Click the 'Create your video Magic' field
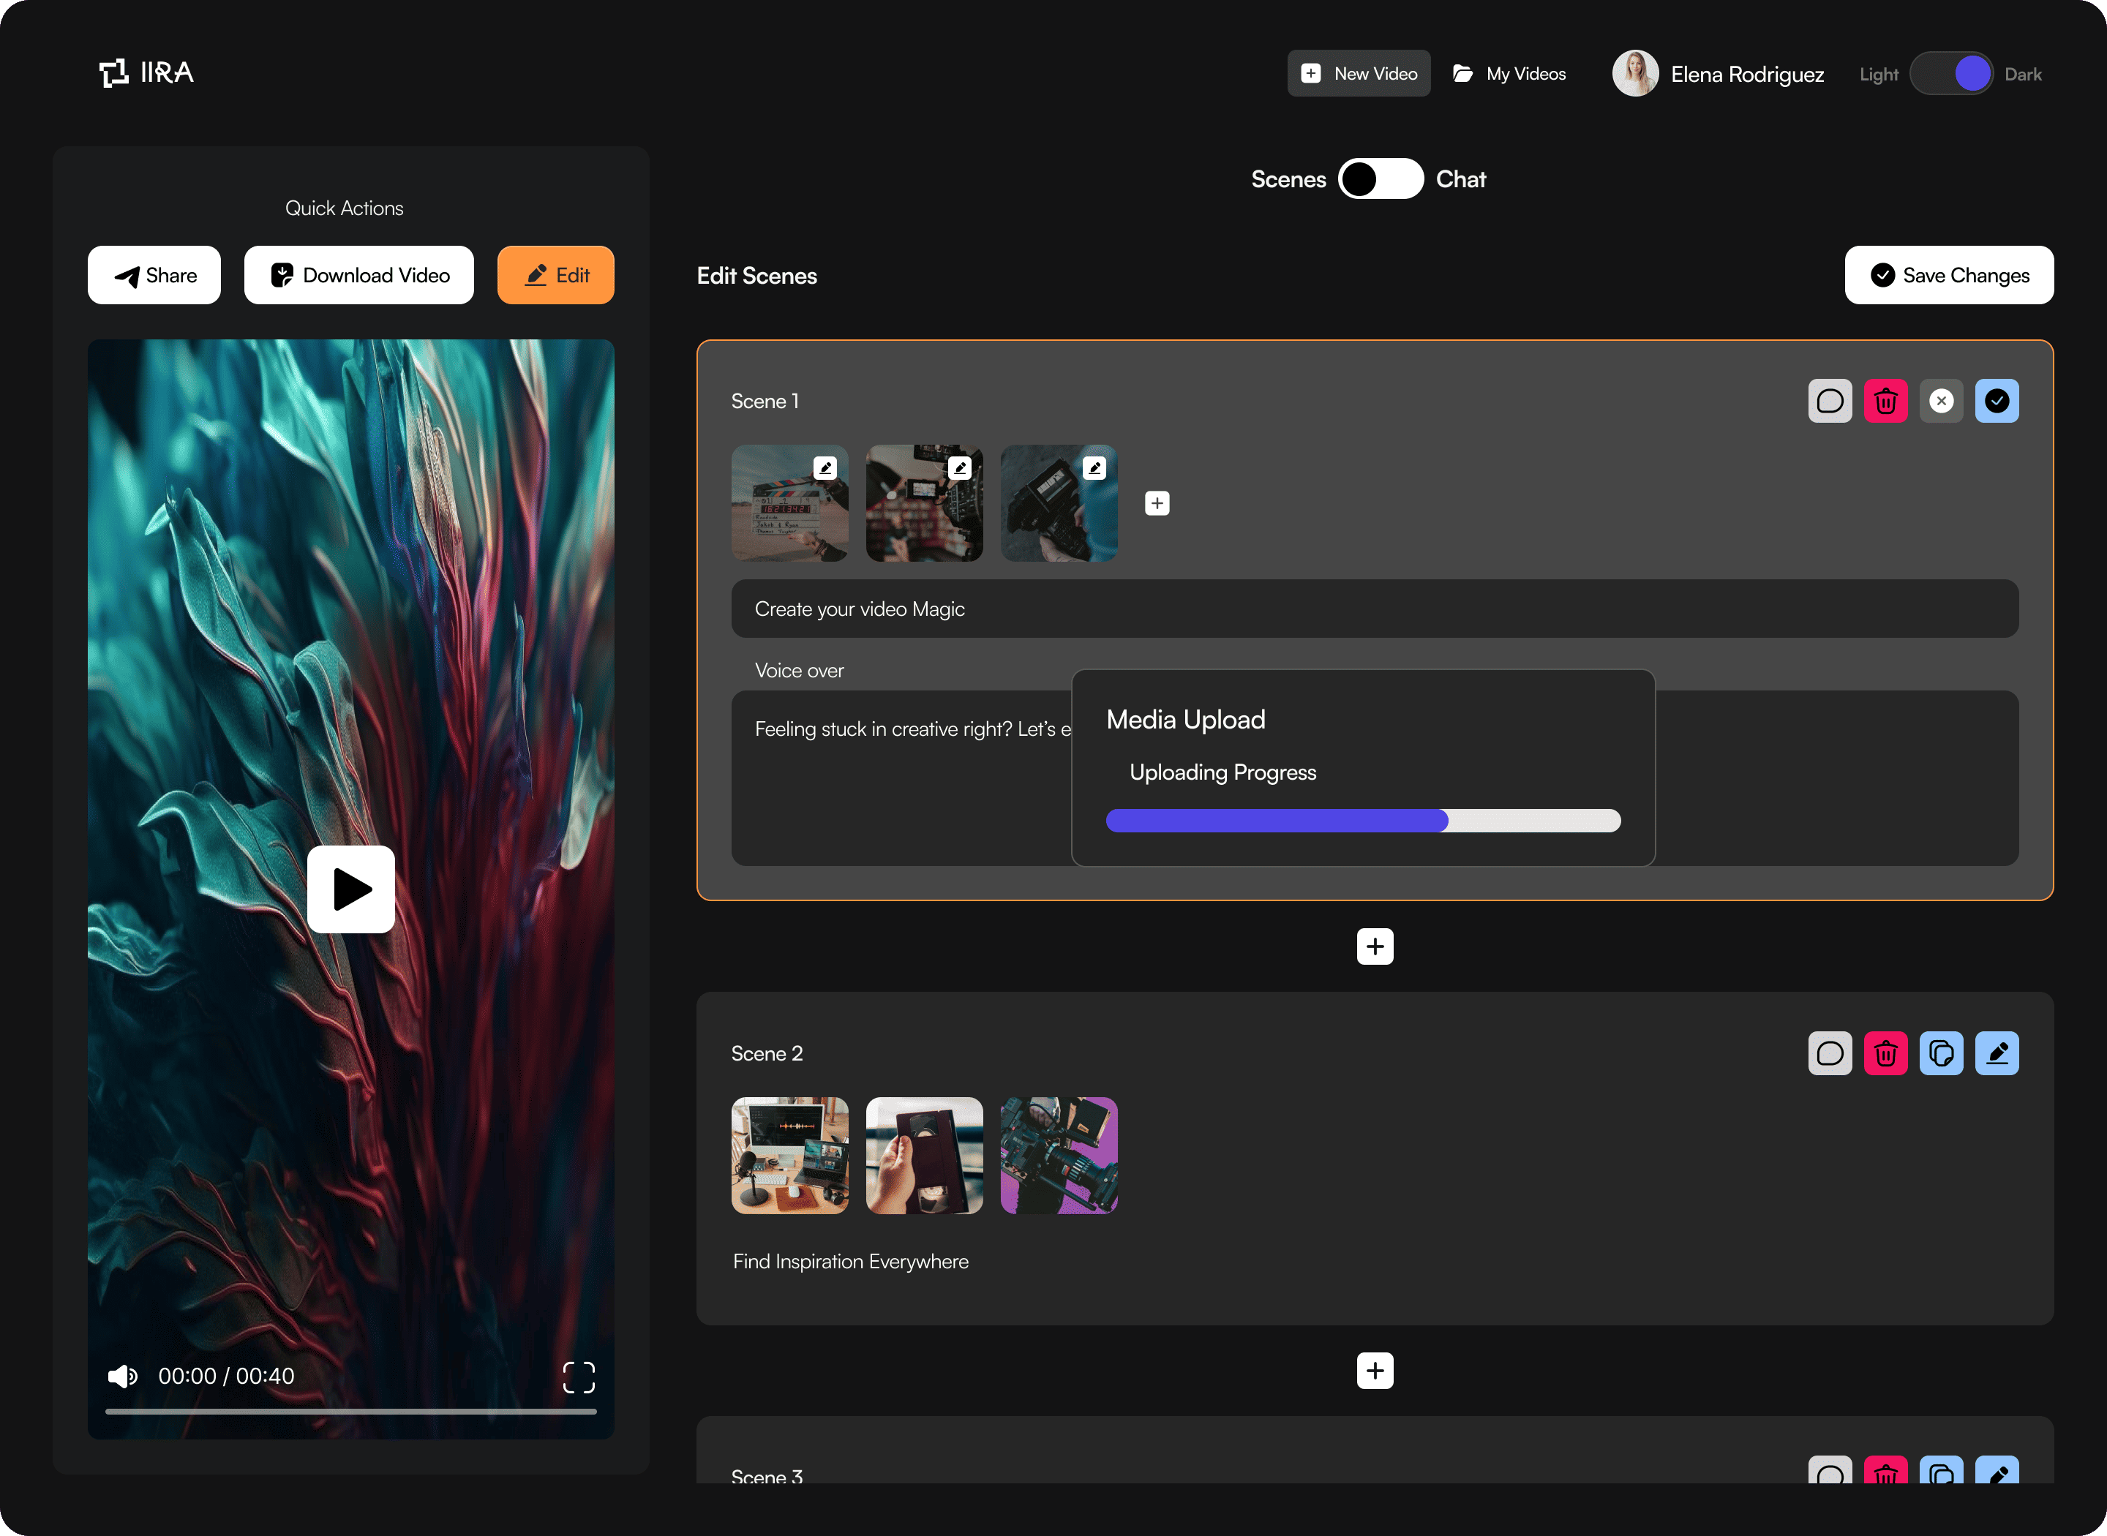Image resolution: width=2107 pixels, height=1536 pixels. [x=1374, y=609]
